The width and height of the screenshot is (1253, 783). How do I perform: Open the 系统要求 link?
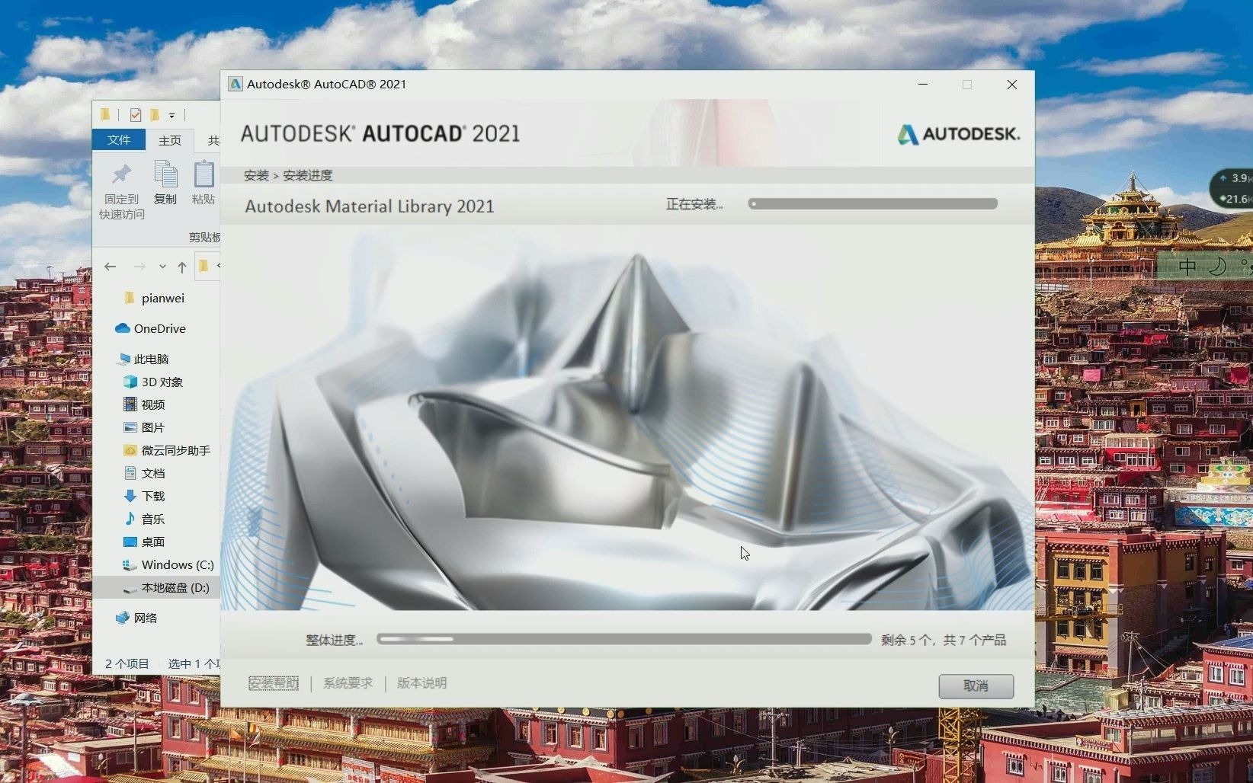[348, 682]
